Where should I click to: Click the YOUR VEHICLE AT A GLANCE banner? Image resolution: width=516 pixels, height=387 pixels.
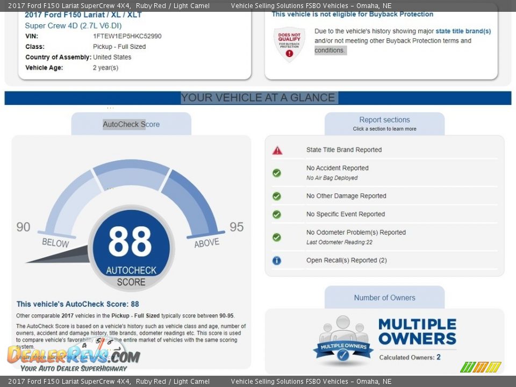click(x=257, y=98)
